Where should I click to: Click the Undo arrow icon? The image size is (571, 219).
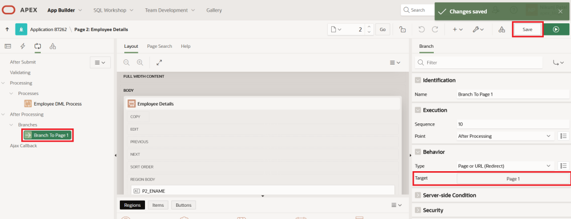coord(422,29)
